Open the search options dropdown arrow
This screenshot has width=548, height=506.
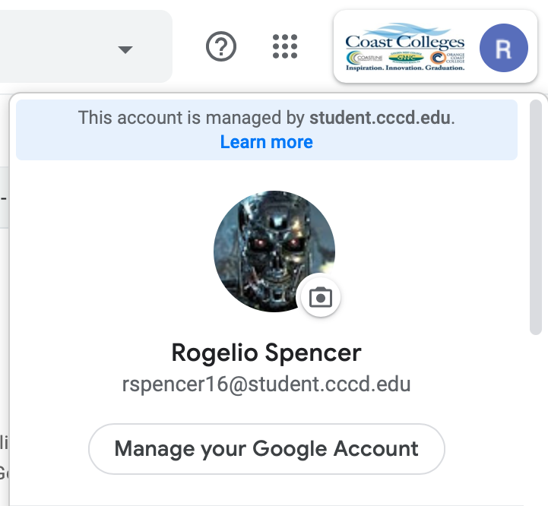[x=125, y=49]
